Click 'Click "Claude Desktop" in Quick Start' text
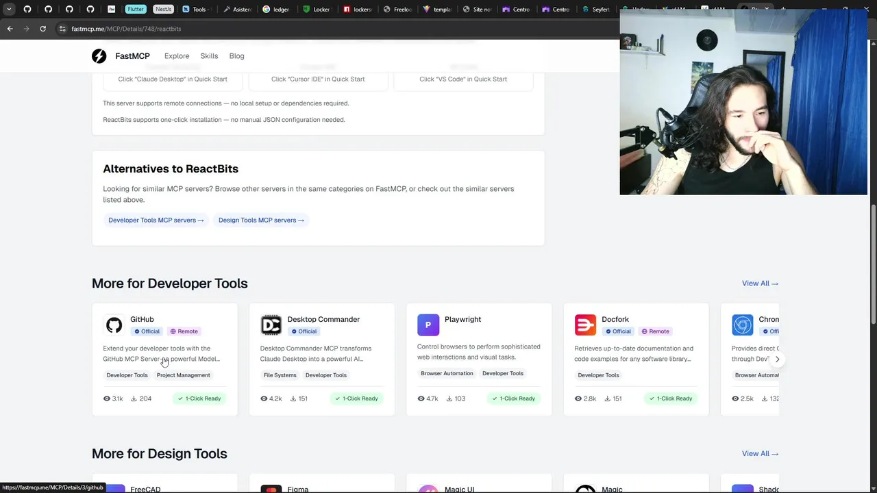The width and height of the screenshot is (877, 493). pyautogui.click(x=173, y=79)
